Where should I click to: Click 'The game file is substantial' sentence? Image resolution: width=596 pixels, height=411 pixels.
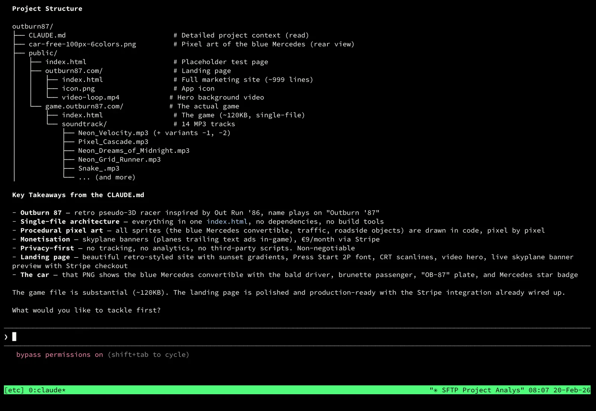pos(91,293)
